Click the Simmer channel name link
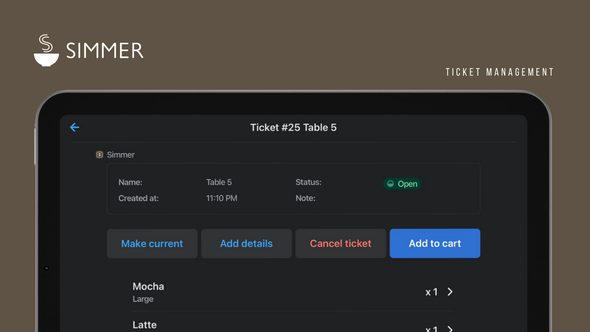 (x=121, y=155)
